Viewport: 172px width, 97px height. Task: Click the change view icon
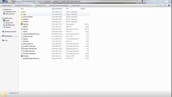point(158,5)
